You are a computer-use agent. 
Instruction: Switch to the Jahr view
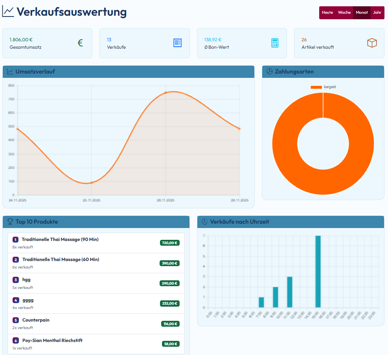[377, 13]
